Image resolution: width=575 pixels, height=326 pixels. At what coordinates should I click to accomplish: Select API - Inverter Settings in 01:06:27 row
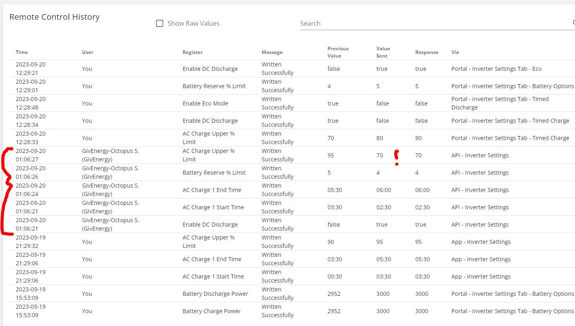pyautogui.click(x=480, y=155)
